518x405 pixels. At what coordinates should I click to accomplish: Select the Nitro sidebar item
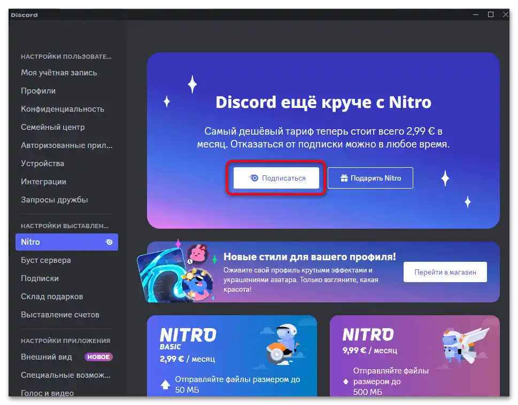click(x=66, y=242)
